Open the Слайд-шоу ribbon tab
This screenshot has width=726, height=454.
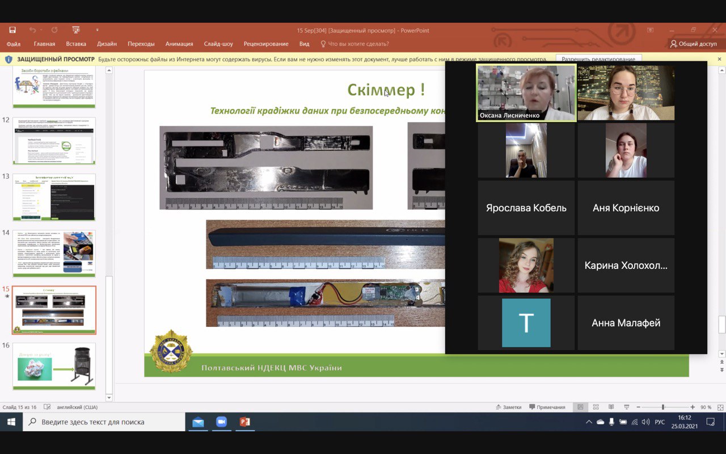click(218, 44)
